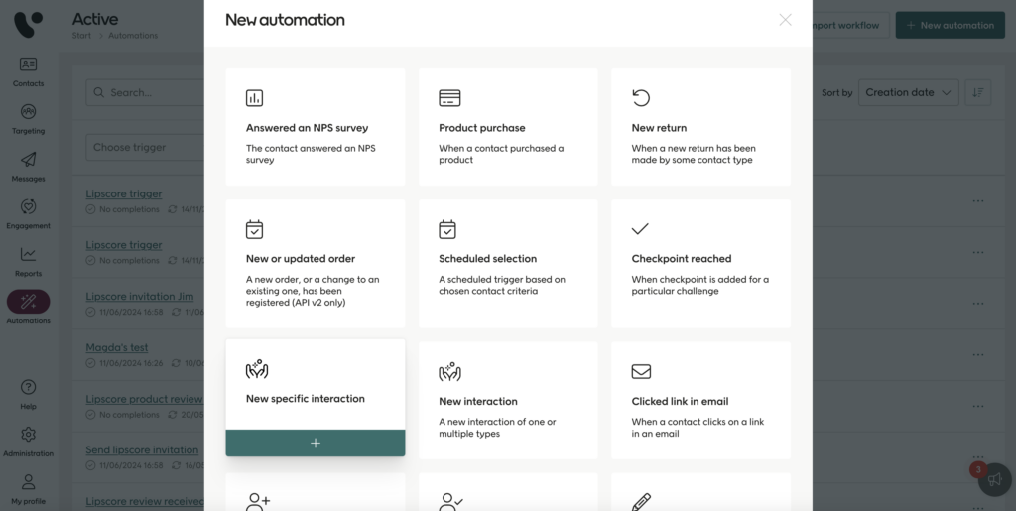This screenshot has height=511, width=1016.
Task: Click the automations Search field
Action: (149, 92)
